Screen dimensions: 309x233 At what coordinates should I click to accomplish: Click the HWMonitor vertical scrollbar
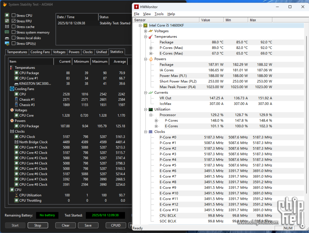[306, 114]
